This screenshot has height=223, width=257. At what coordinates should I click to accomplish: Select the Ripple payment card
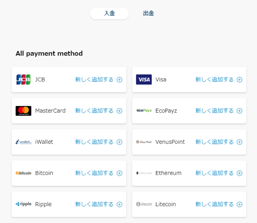pos(69,204)
